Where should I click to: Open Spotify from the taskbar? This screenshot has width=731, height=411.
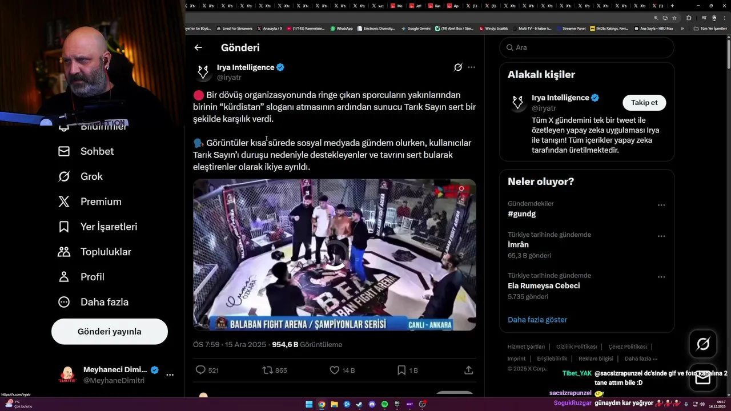[x=384, y=404]
